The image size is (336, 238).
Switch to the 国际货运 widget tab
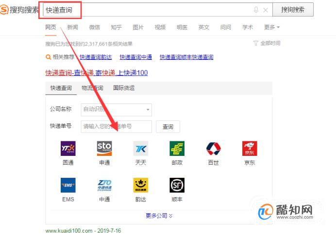click(124, 88)
